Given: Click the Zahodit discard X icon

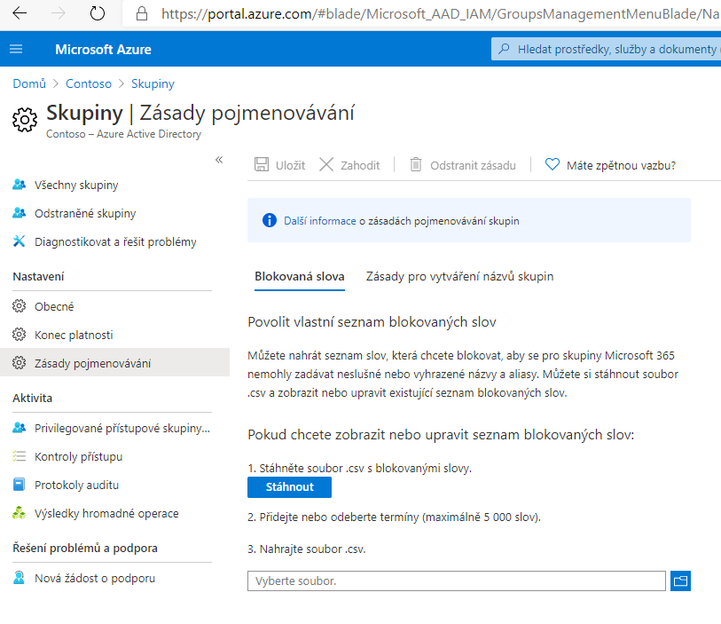Looking at the screenshot, I should coord(326,165).
